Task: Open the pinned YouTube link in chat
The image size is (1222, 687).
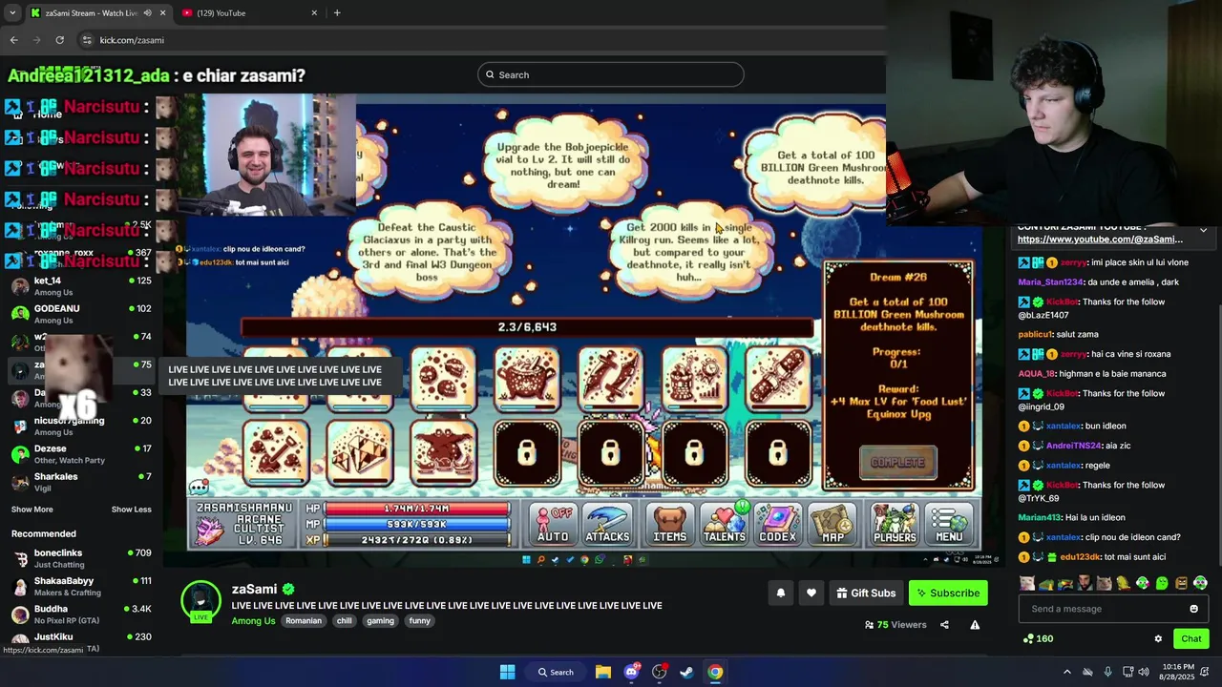Action: click(x=1100, y=239)
